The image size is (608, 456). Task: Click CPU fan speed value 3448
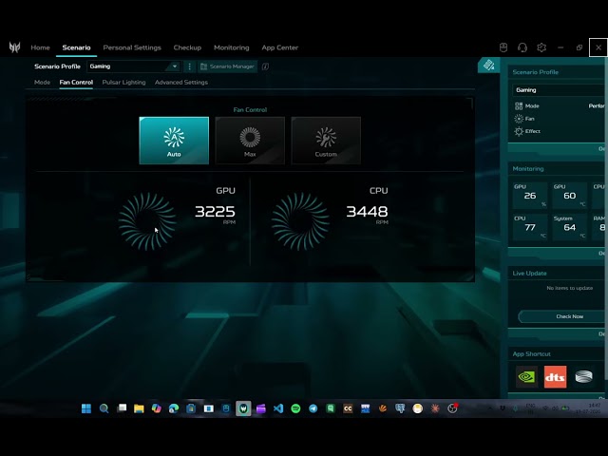(x=367, y=212)
